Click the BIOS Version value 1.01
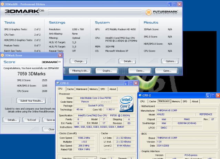This screenshot has width=220, height=159. (x=187, y=142)
